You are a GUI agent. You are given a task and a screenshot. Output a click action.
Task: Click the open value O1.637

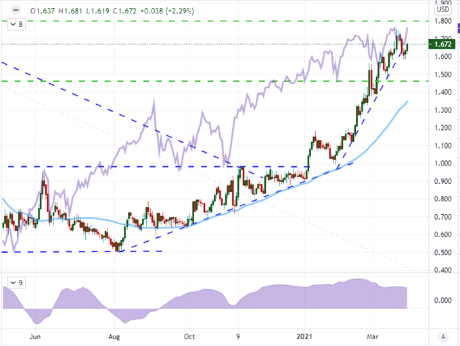point(43,11)
